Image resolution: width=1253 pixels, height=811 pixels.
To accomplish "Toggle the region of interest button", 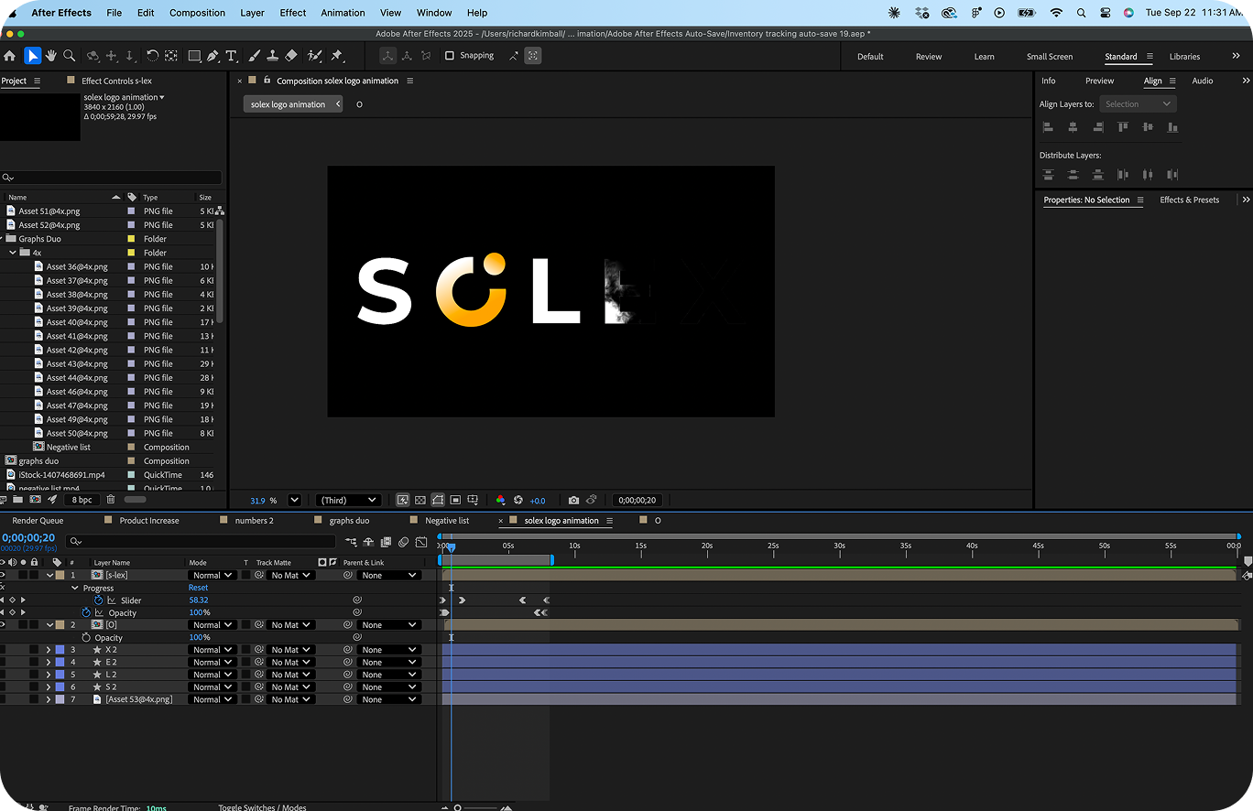I will click(455, 501).
